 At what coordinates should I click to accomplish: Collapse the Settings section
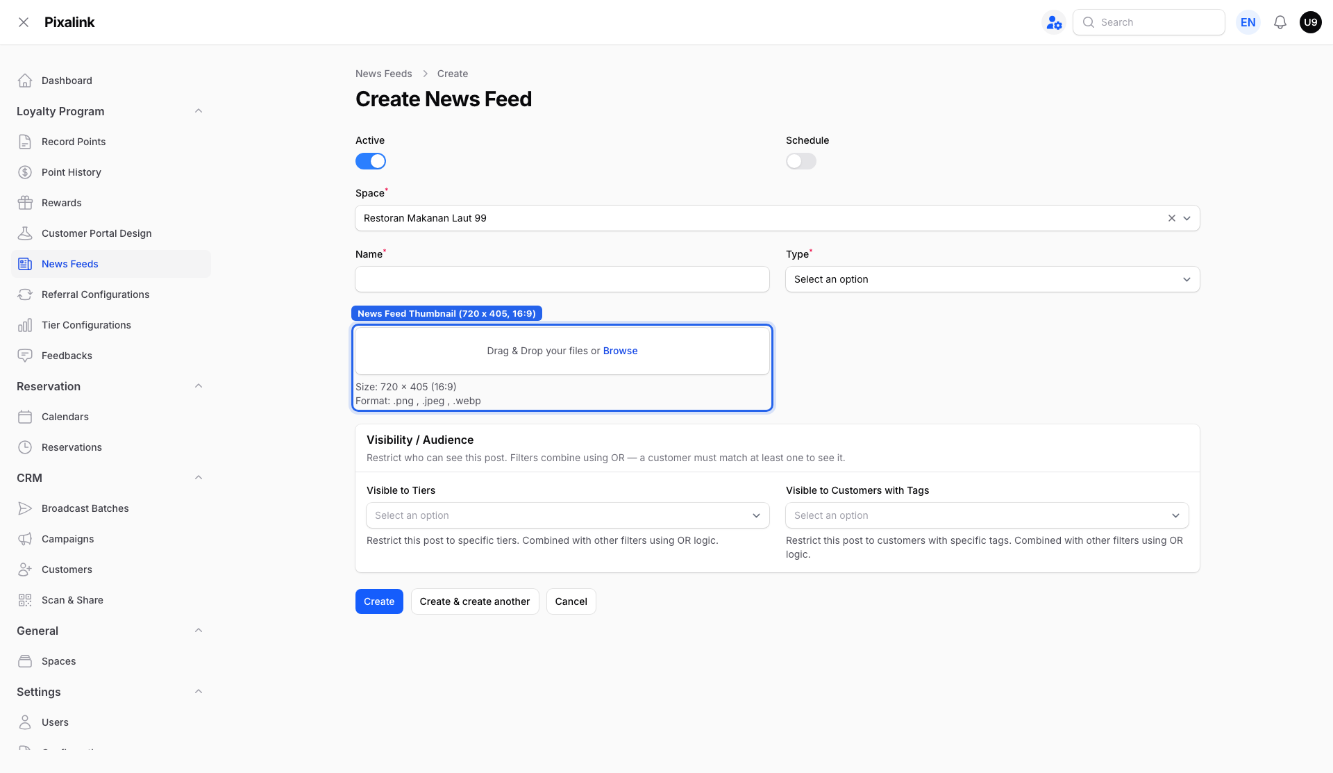199,692
